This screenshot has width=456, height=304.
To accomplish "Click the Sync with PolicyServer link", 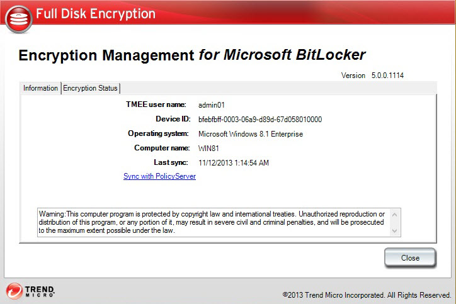I will coord(159,176).
